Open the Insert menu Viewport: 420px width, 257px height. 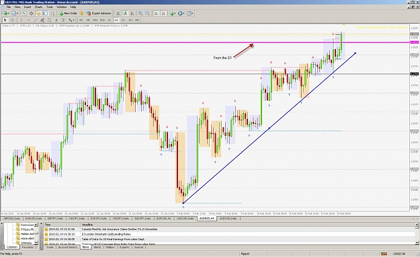point(28,7)
